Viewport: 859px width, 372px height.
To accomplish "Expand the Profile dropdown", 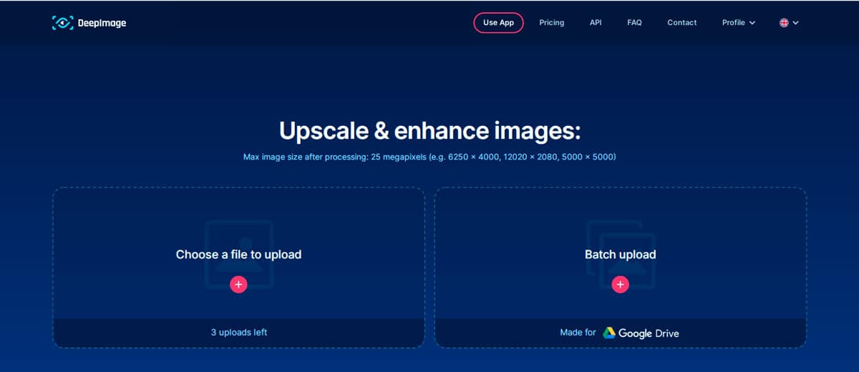I will click(739, 23).
